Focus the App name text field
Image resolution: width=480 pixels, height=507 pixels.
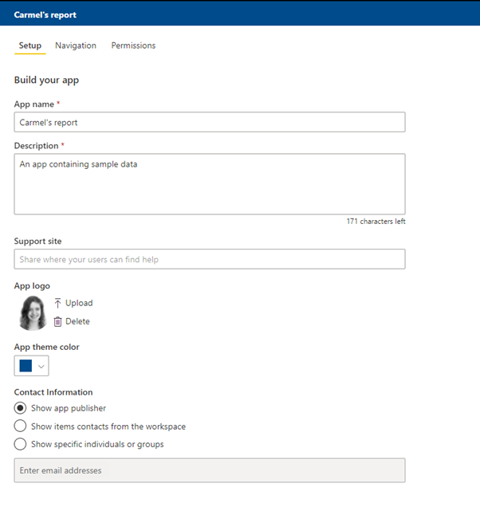pos(209,122)
